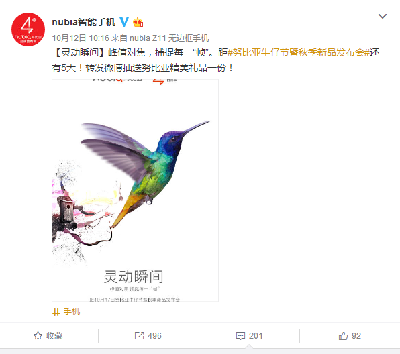Open the post options chevron menu
The image size is (400, 354).
[x=383, y=17]
